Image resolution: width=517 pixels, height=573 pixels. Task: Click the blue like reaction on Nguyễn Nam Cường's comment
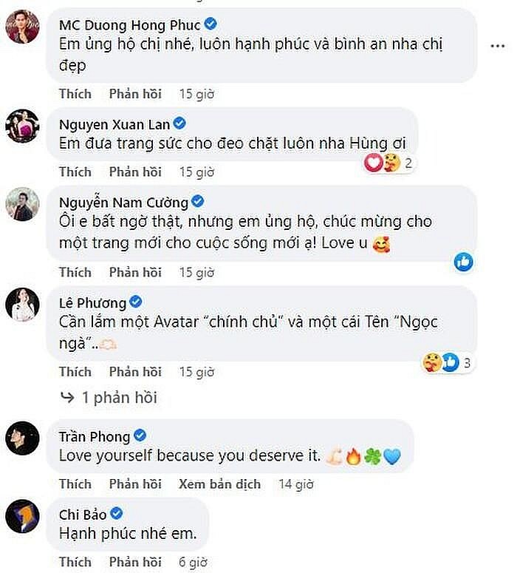tap(463, 261)
